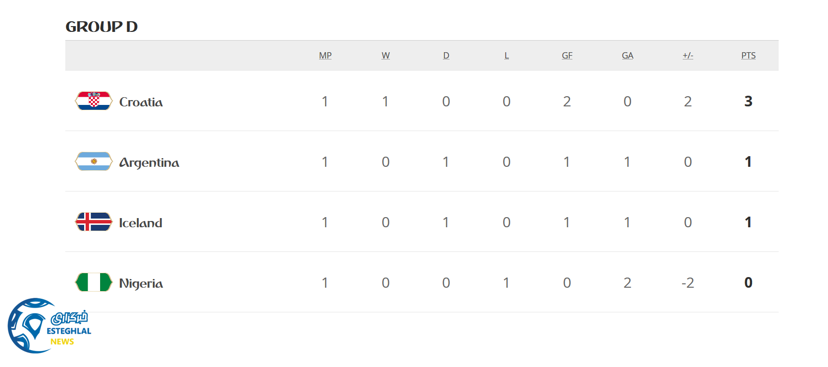The height and width of the screenshot is (367, 828).
Task: Click the GROUP D heading
Action: pos(102,27)
